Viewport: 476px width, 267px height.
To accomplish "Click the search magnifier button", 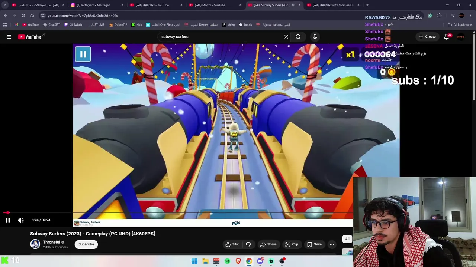I will pyautogui.click(x=298, y=37).
